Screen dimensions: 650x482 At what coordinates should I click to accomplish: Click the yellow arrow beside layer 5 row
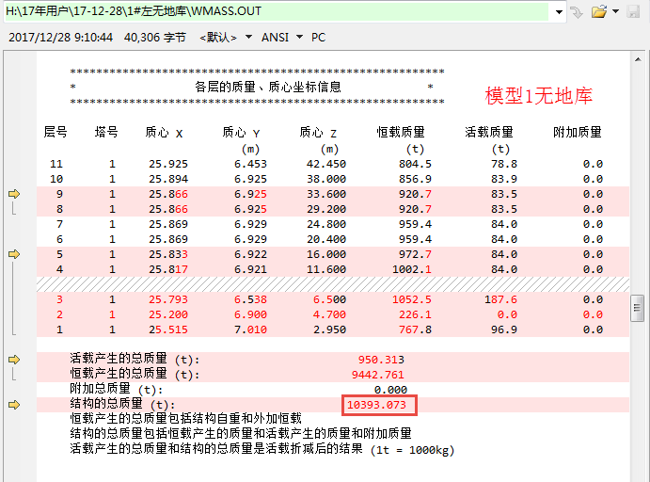tap(14, 253)
